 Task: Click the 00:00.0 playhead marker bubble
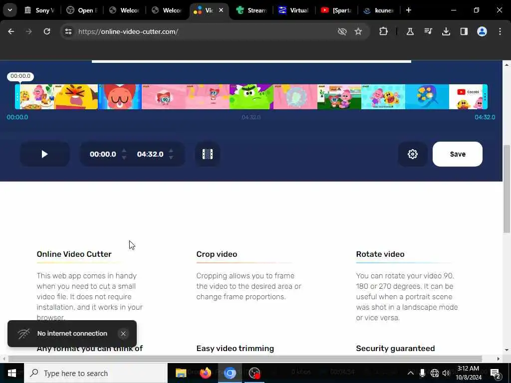pos(20,76)
